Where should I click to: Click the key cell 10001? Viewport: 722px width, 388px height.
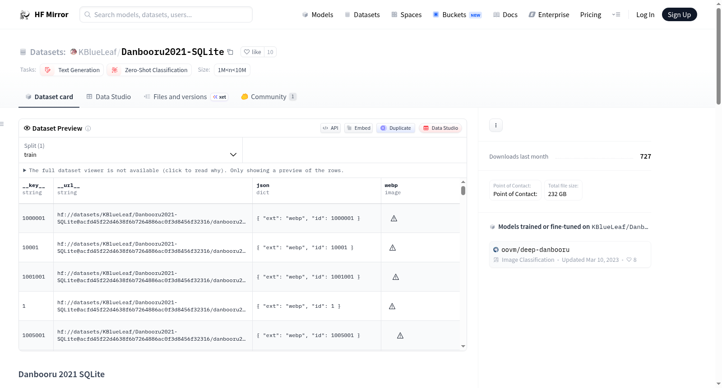click(x=36, y=247)
